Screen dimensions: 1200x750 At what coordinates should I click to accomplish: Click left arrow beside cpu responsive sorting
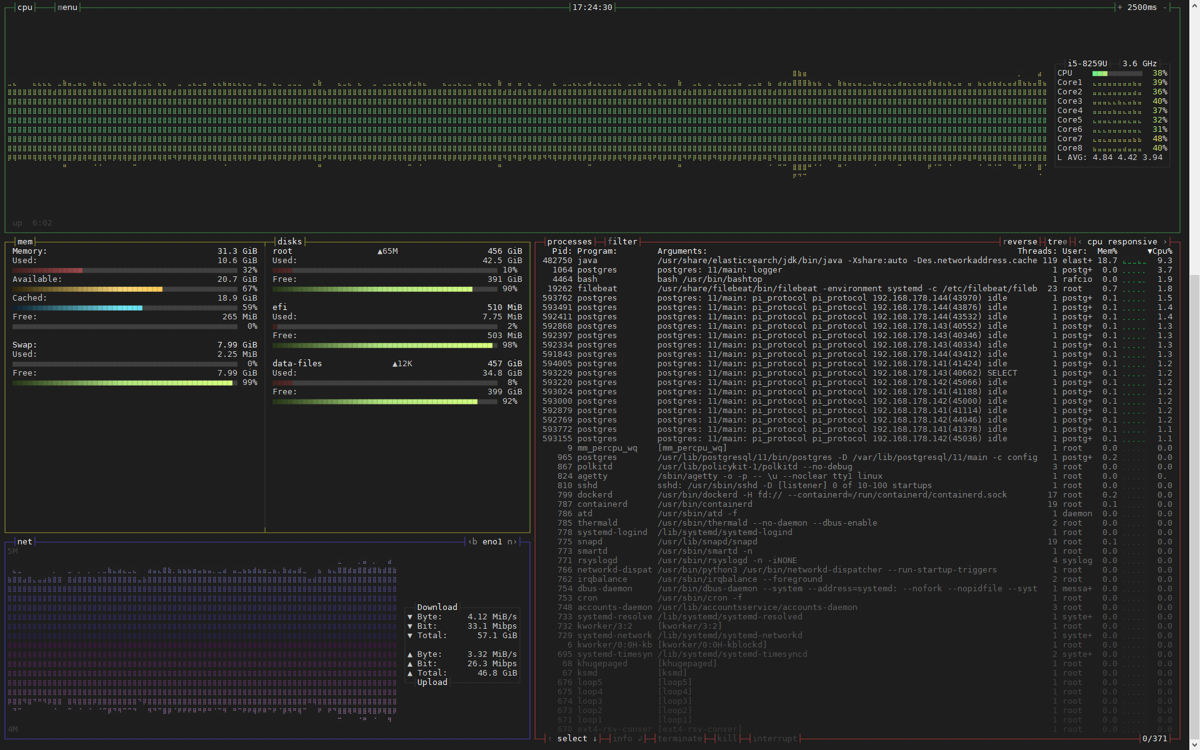coord(1080,242)
